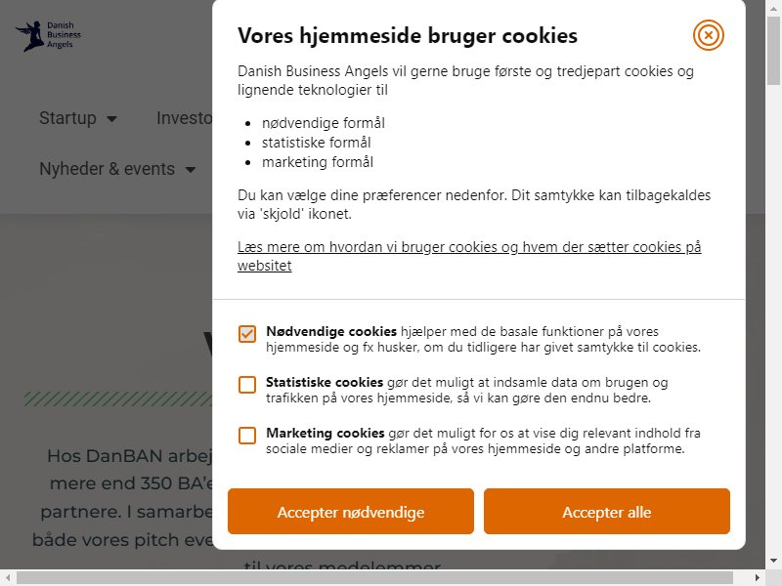Click the vertical scrollbar down arrow
The width and height of the screenshot is (782, 586).
point(773,561)
